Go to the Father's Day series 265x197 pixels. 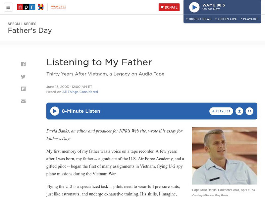click(30, 31)
